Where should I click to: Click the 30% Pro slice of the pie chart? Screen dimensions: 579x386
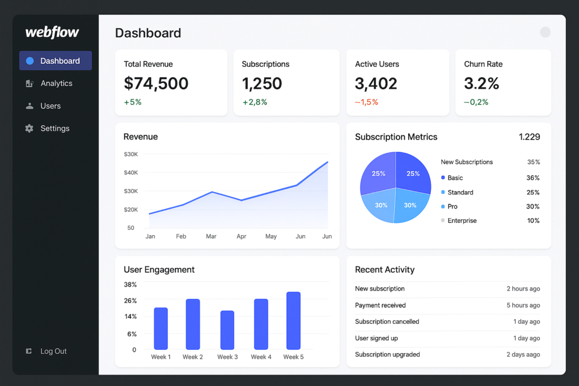tap(410, 205)
